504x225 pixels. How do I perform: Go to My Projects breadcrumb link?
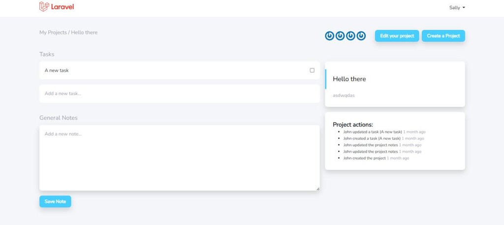[x=53, y=32]
